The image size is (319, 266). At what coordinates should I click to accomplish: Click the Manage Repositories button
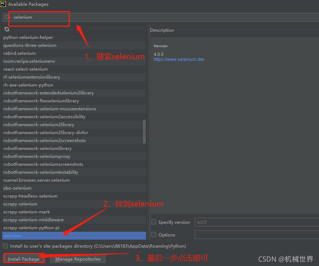[x=78, y=259]
